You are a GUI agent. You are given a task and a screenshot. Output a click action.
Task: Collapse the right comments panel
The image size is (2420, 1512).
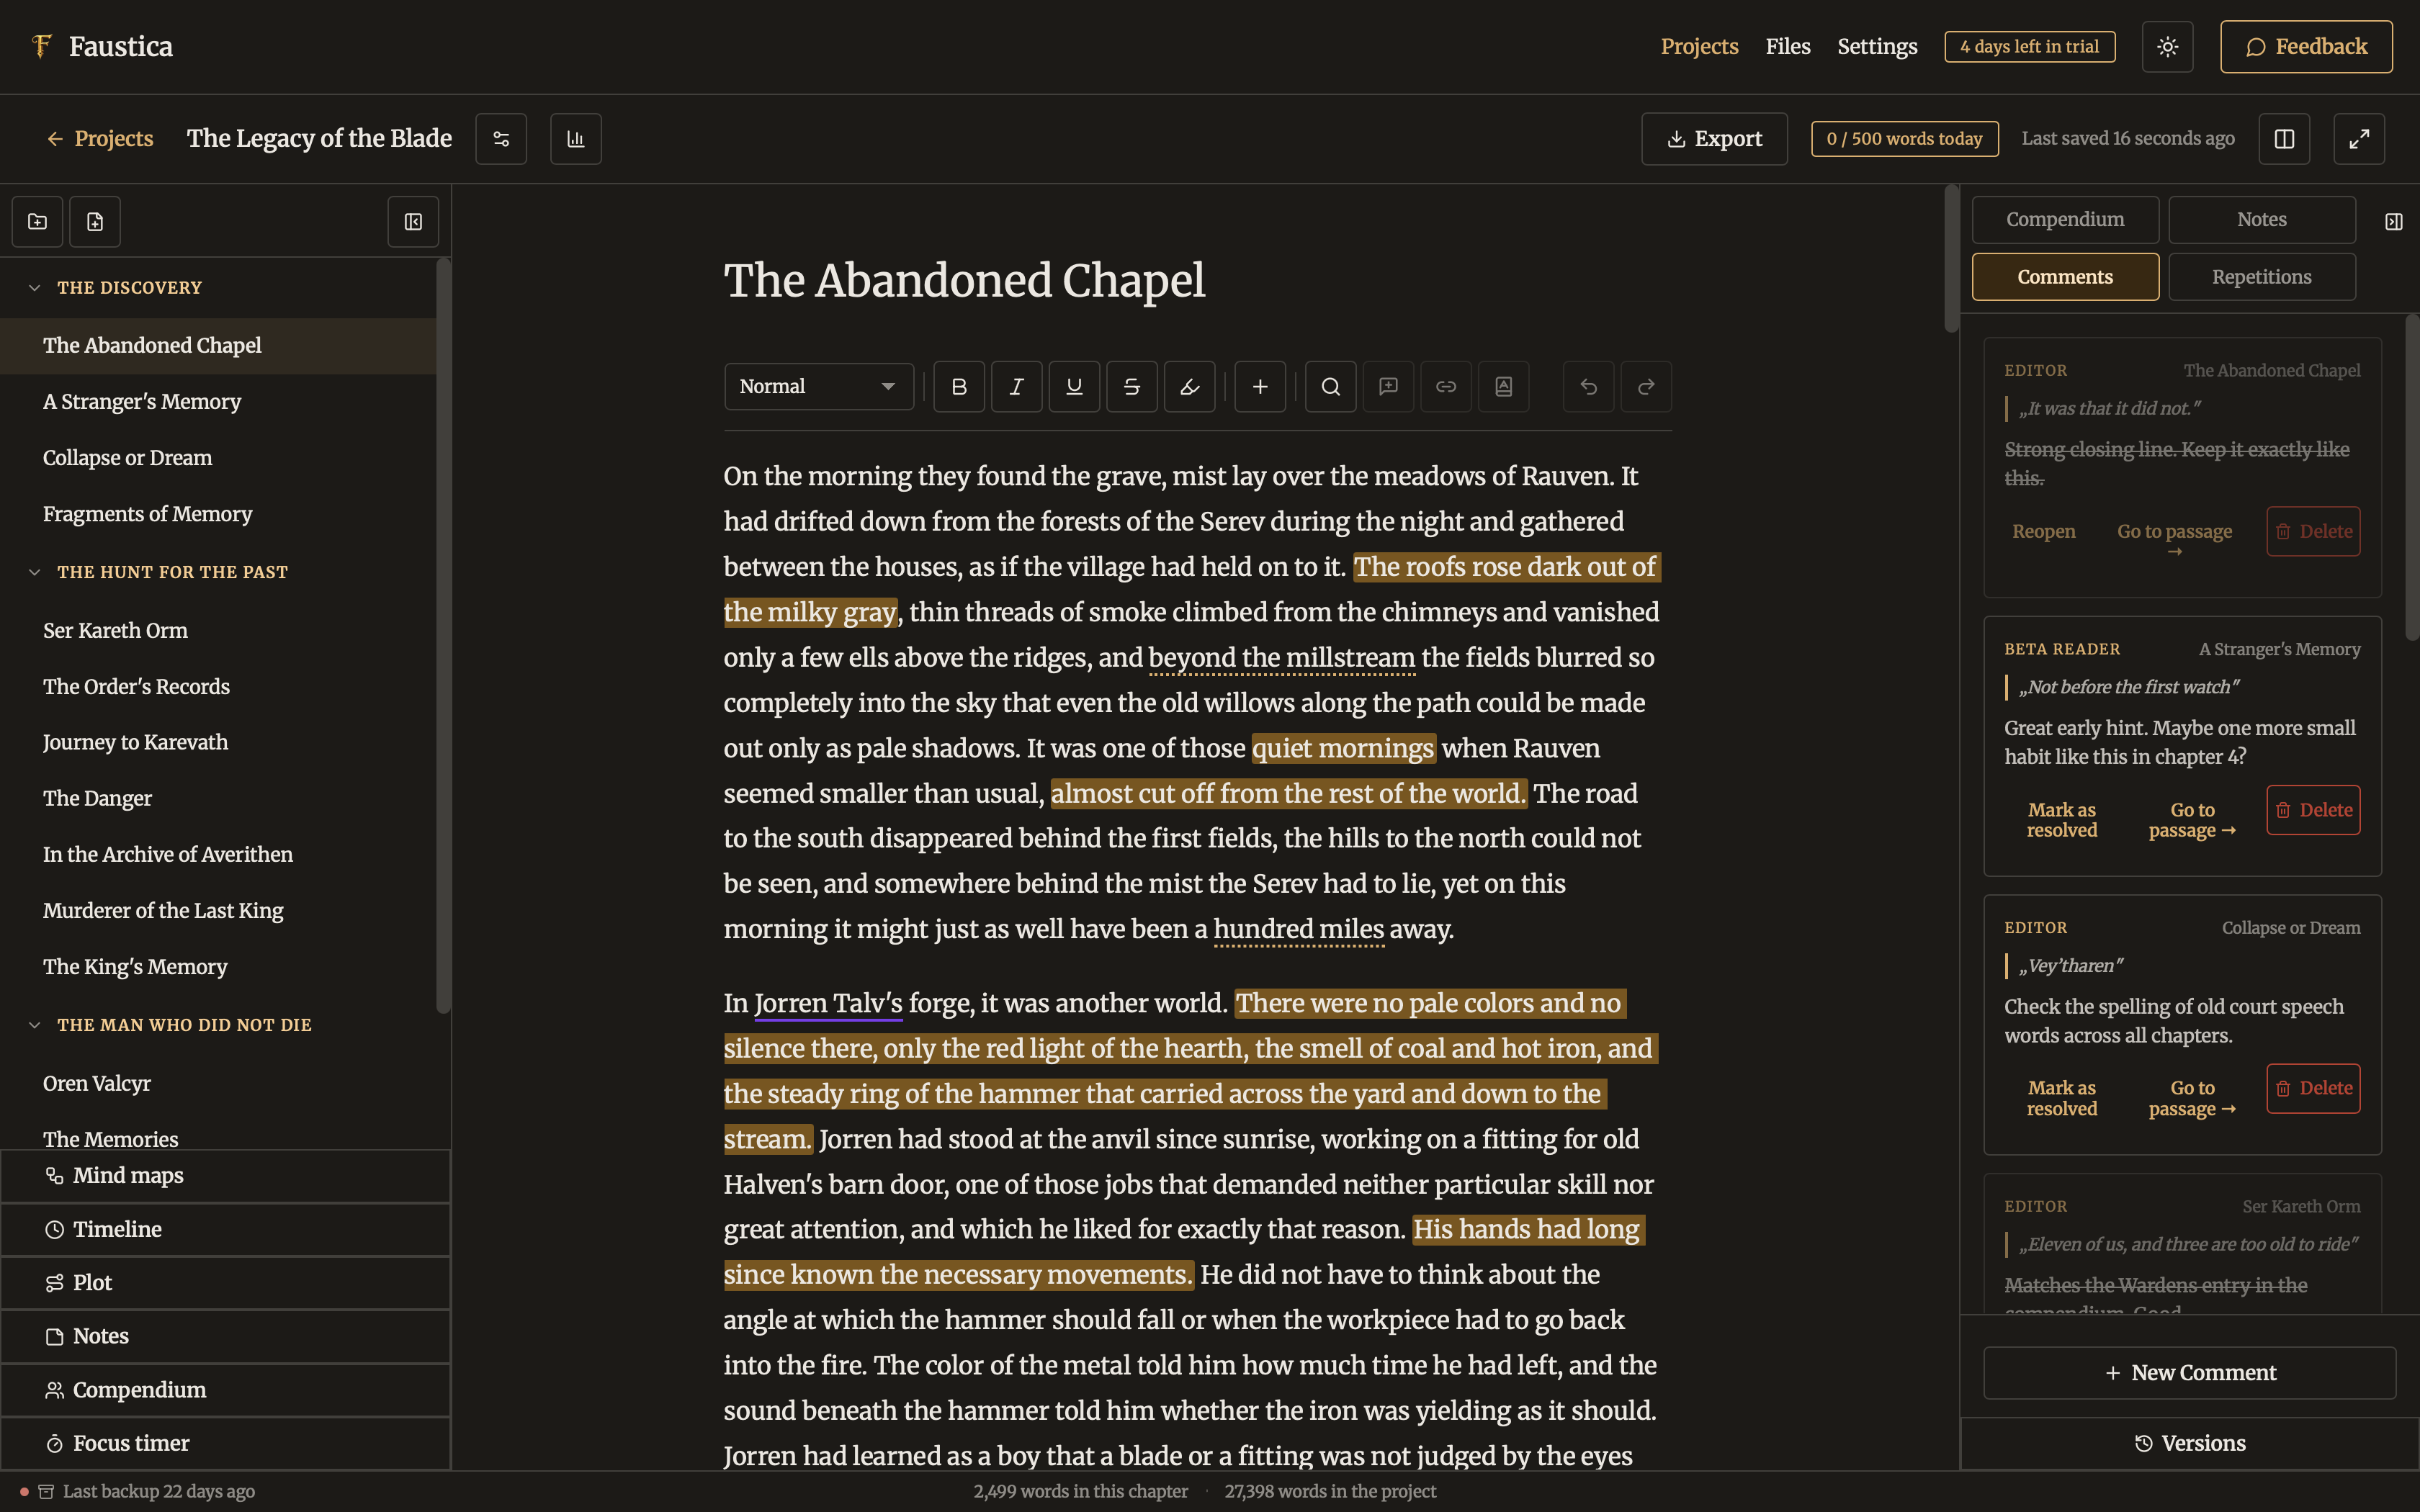click(x=2393, y=222)
